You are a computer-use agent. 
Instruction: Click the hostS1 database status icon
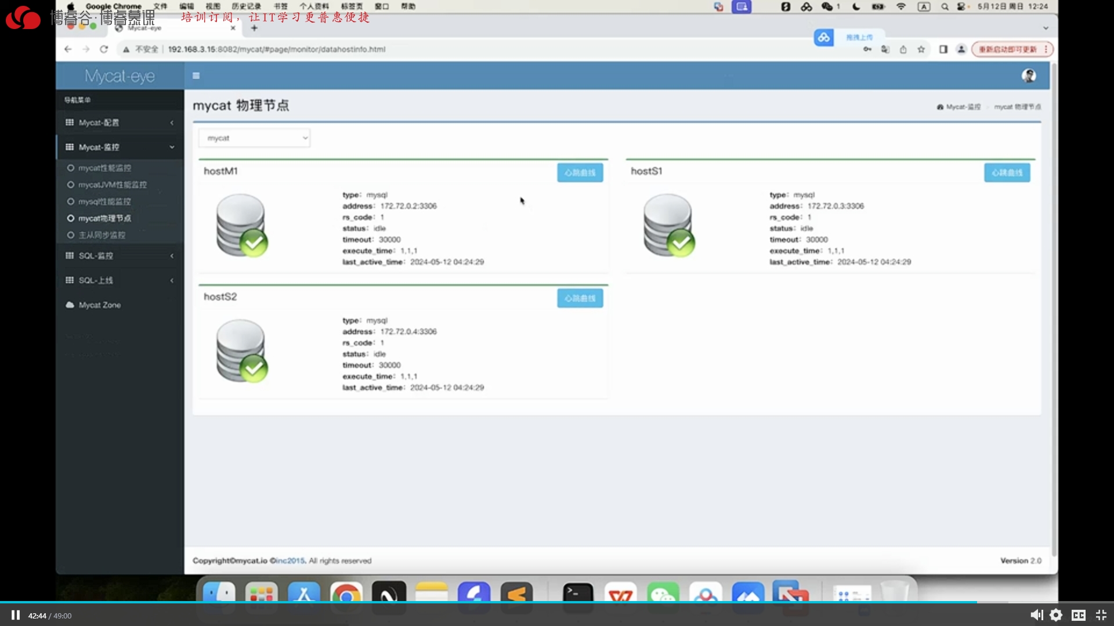click(x=668, y=225)
